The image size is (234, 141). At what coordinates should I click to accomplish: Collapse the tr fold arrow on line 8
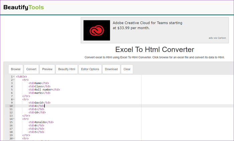click(14, 99)
